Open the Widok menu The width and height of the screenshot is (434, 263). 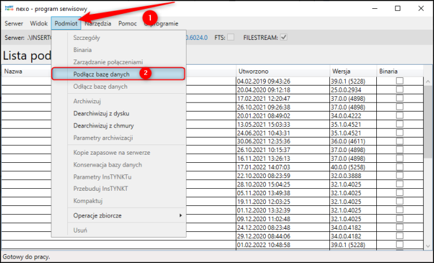pyautogui.click(x=39, y=23)
